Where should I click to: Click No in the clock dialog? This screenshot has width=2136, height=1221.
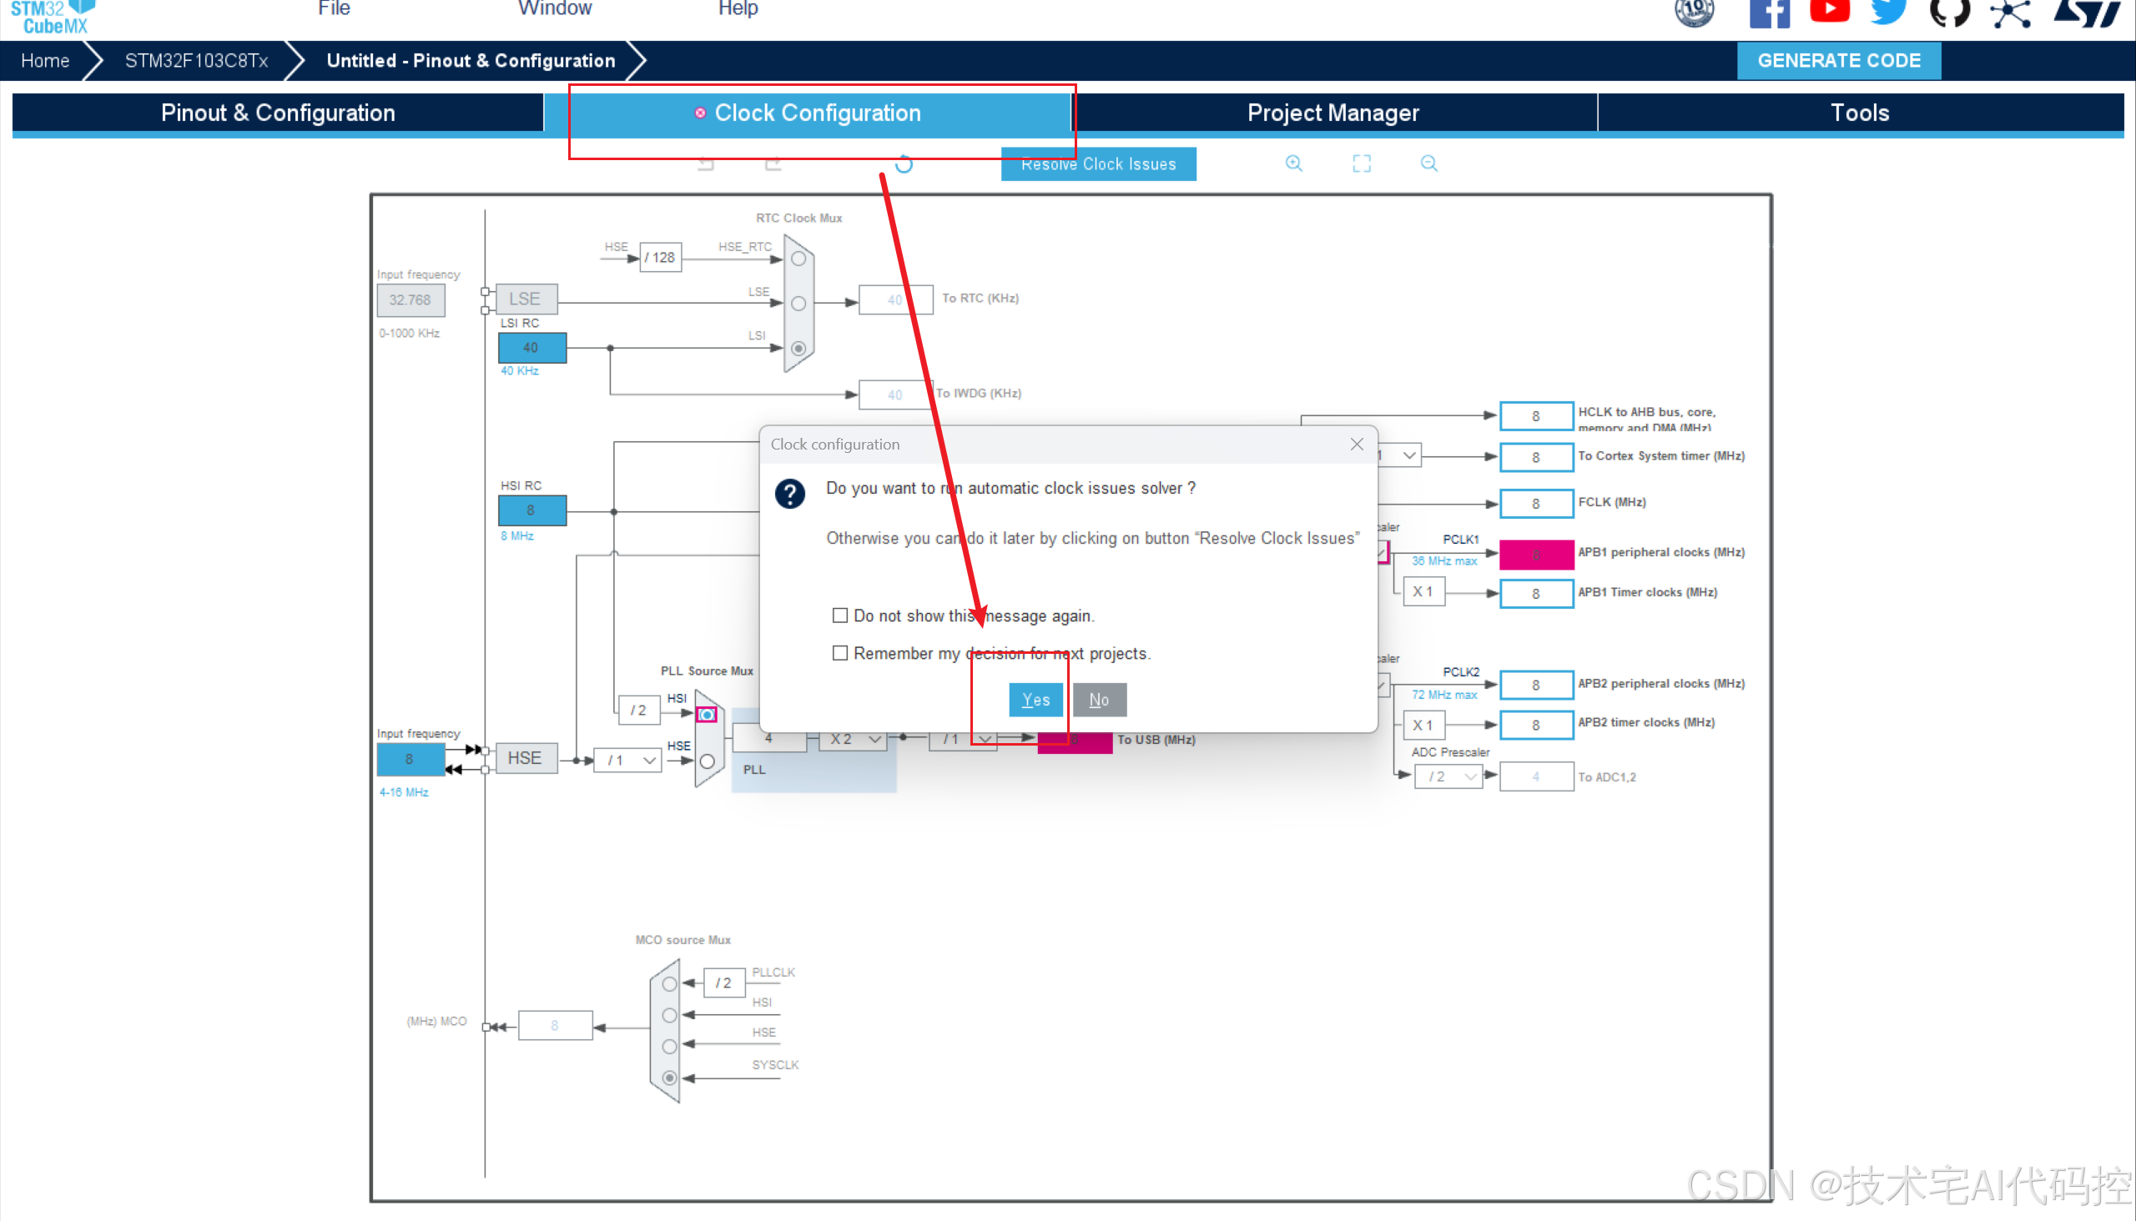tap(1099, 701)
